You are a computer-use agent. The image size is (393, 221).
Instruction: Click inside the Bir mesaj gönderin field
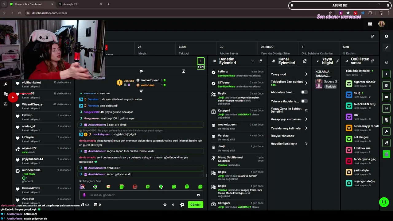[141, 195]
